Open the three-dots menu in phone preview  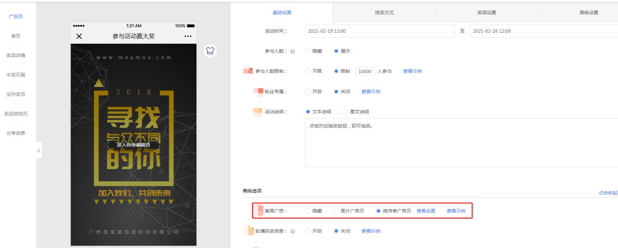coord(188,36)
